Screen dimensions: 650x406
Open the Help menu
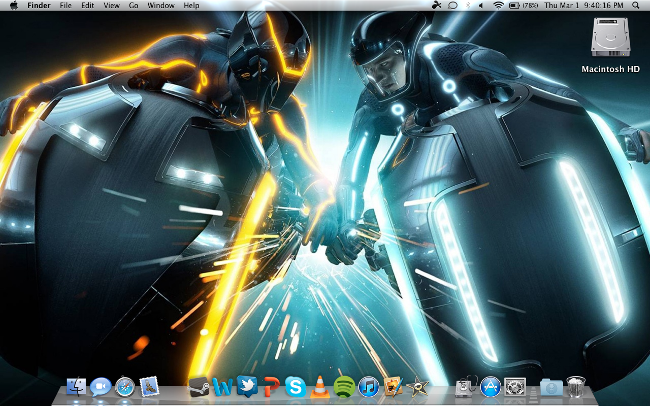[x=191, y=5]
